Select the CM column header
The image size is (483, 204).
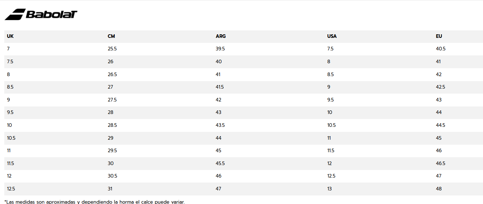(111, 36)
